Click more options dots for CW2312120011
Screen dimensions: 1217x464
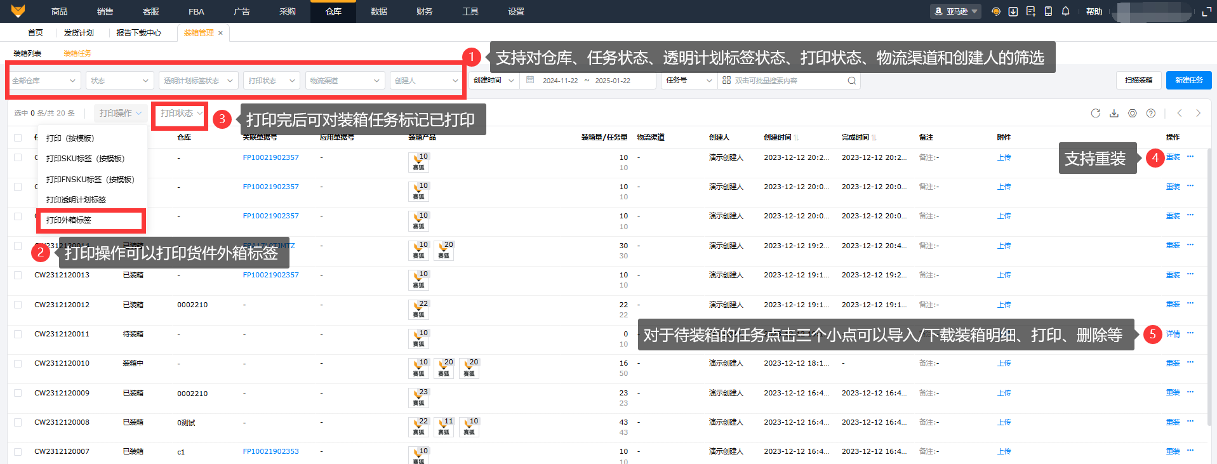pos(1190,333)
